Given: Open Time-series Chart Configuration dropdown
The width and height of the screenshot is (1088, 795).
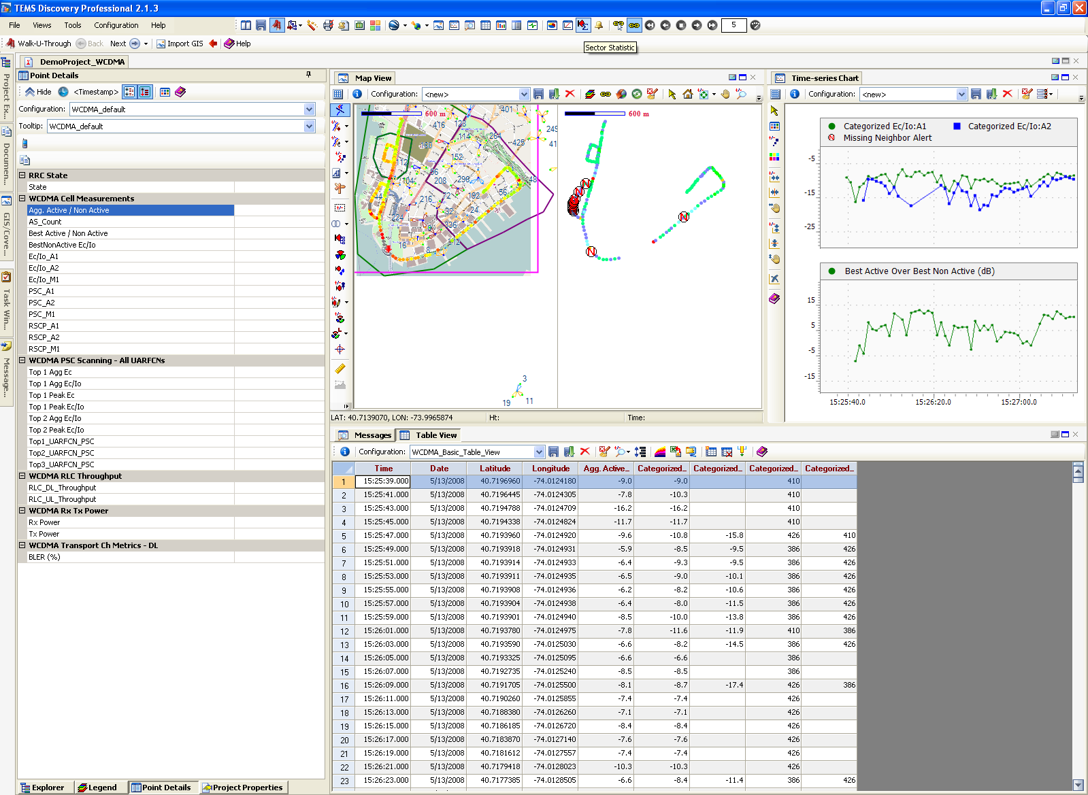Looking at the screenshot, I should pyautogui.click(x=961, y=95).
